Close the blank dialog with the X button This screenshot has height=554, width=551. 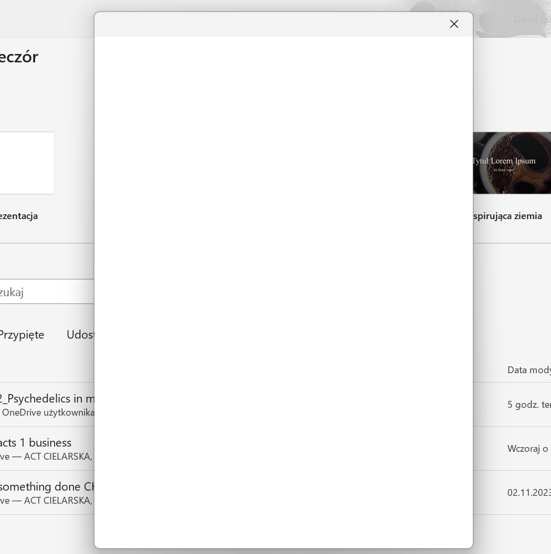454,24
